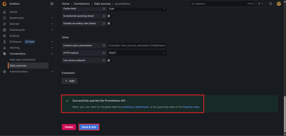Expand the Starred section chevron
The height and width of the screenshot is (136, 286).
[x=52, y=24]
